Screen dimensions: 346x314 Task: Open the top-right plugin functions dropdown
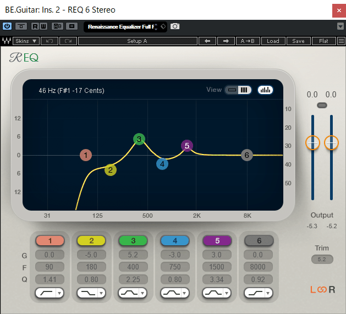[340, 26]
